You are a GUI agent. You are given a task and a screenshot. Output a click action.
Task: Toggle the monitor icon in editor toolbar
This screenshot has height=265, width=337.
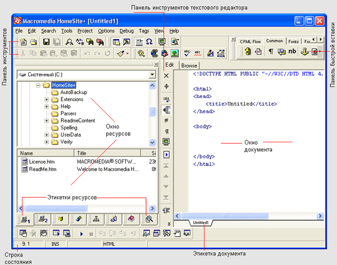coord(166,142)
